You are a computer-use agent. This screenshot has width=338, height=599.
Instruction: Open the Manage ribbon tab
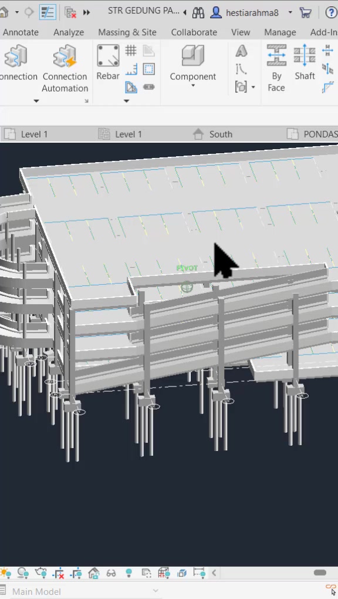click(x=280, y=32)
